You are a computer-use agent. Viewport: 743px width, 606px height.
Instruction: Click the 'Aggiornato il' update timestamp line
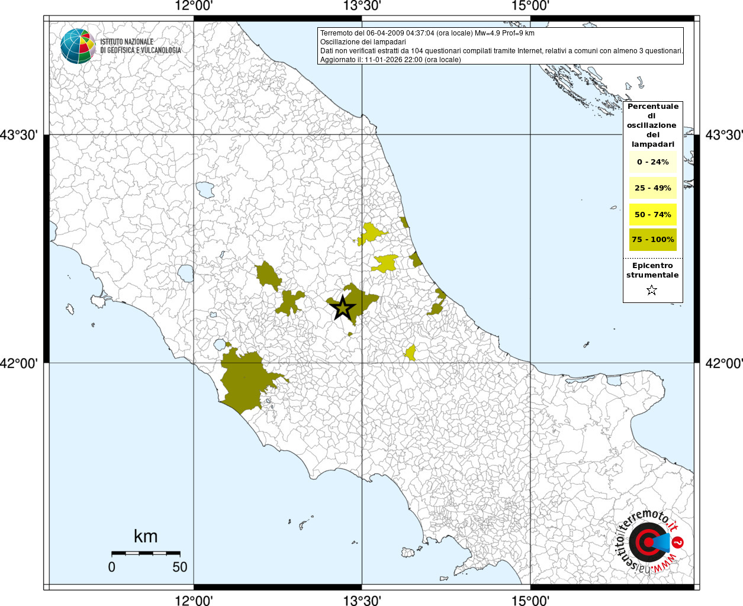(390, 60)
